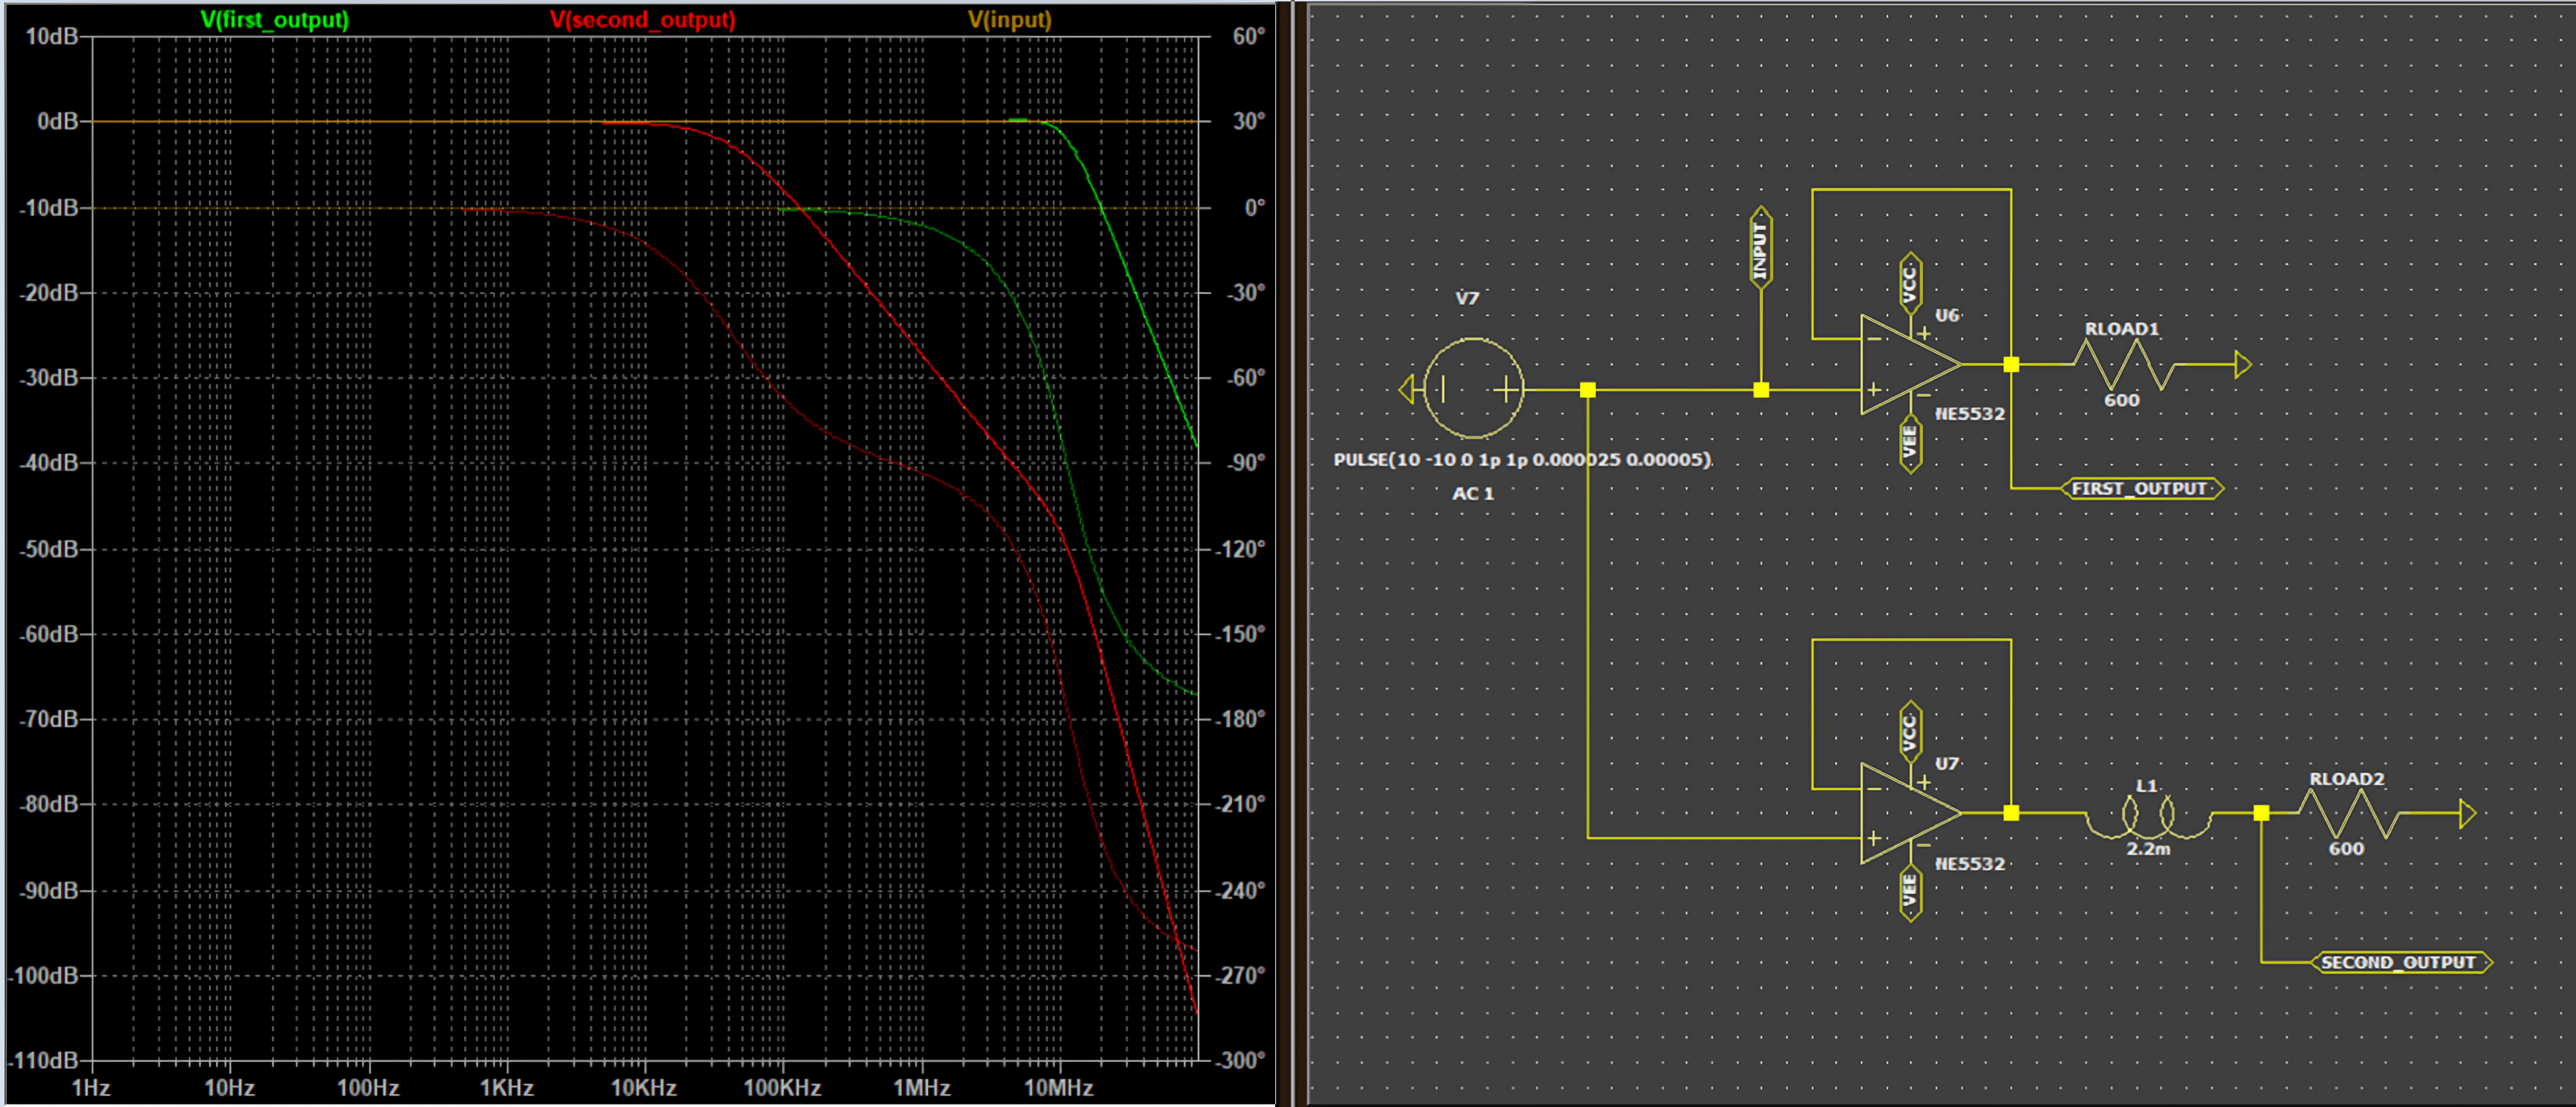Click the 10dB left axis label
The width and height of the screenshot is (2576, 1107).
click(x=51, y=36)
